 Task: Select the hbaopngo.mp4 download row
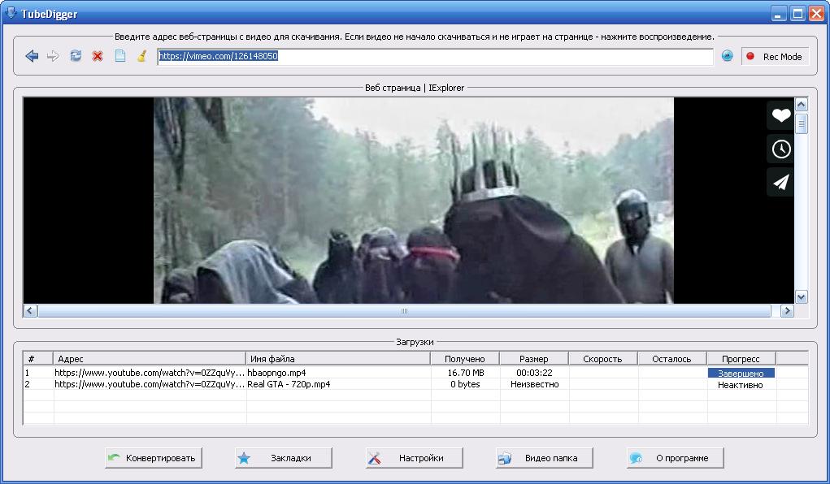point(415,373)
